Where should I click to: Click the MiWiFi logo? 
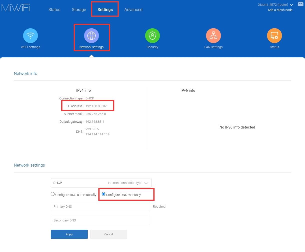pyautogui.click(x=15, y=8)
